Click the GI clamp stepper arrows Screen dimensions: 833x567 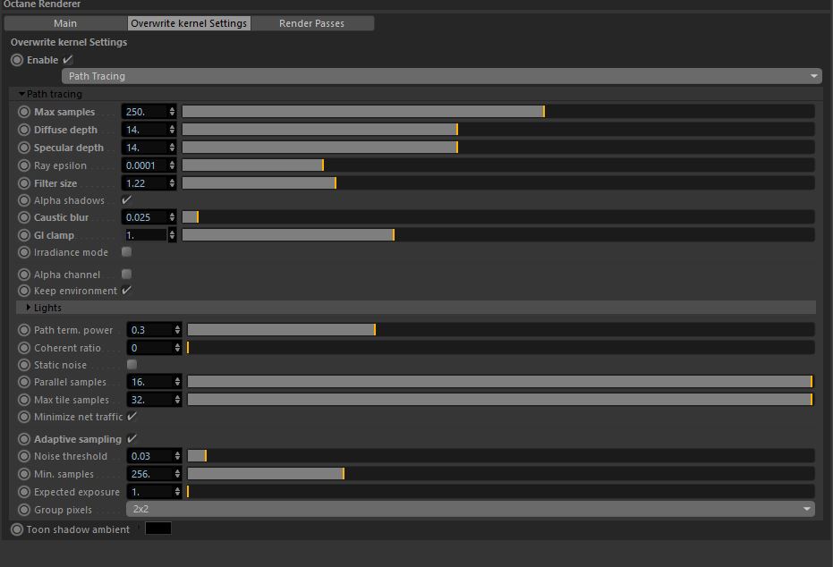(172, 235)
